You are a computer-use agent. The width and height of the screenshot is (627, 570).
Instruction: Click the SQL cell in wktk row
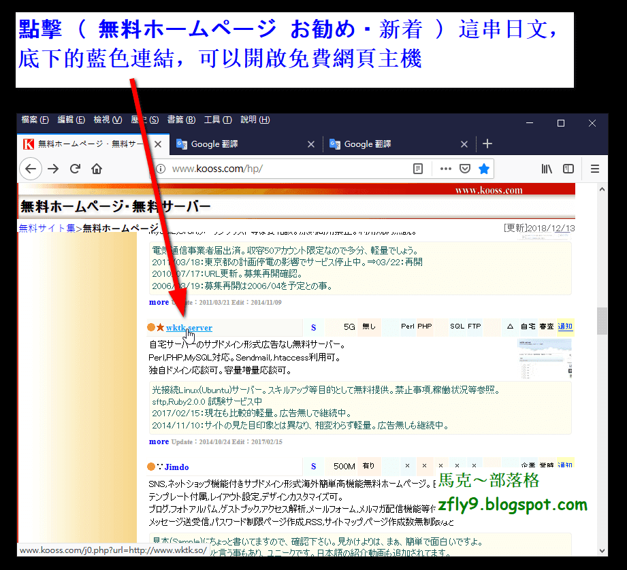pyautogui.click(x=457, y=326)
